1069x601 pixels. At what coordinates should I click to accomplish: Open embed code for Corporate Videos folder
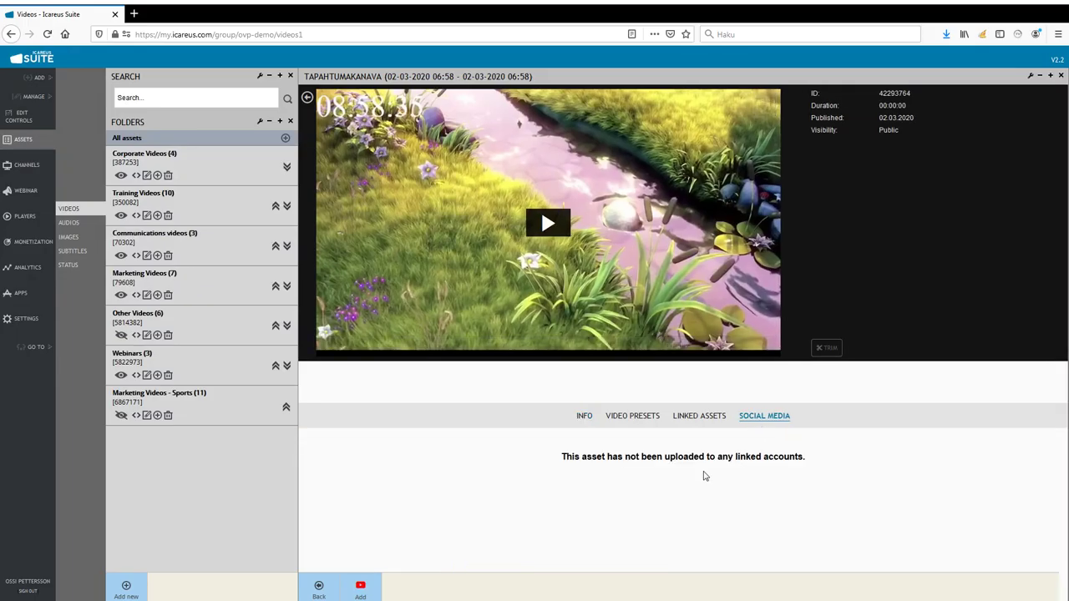136,175
